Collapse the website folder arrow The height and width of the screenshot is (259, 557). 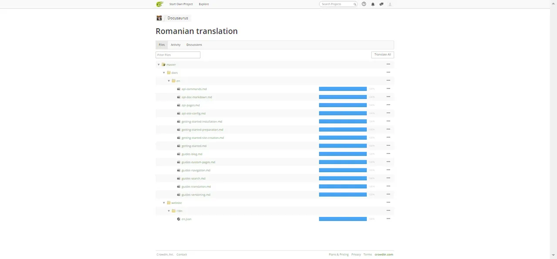click(164, 203)
